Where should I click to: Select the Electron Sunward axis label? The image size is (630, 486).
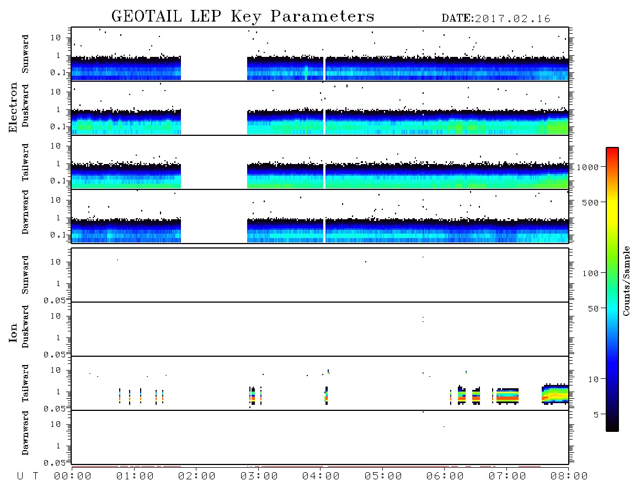coord(25,54)
